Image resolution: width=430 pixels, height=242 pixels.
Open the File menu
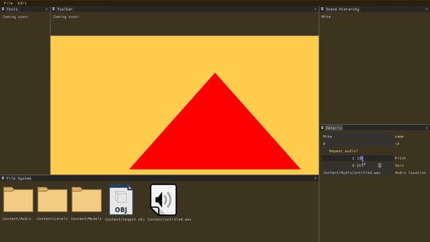(8, 3)
